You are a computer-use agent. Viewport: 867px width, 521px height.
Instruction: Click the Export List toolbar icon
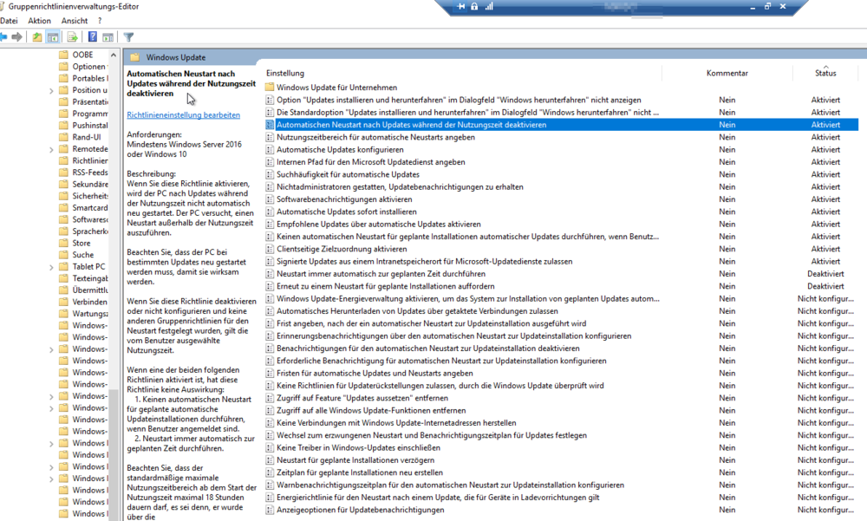coord(73,37)
